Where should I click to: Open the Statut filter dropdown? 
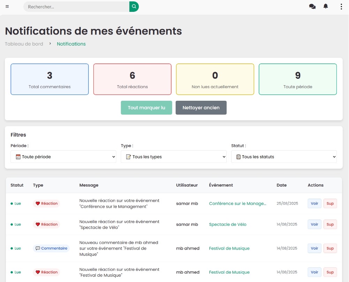[x=284, y=157]
